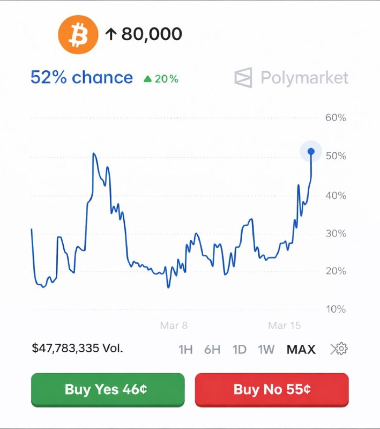Click the Polymarket wordmark text
This screenshot has height=429, width=380.
click(304, 78)
